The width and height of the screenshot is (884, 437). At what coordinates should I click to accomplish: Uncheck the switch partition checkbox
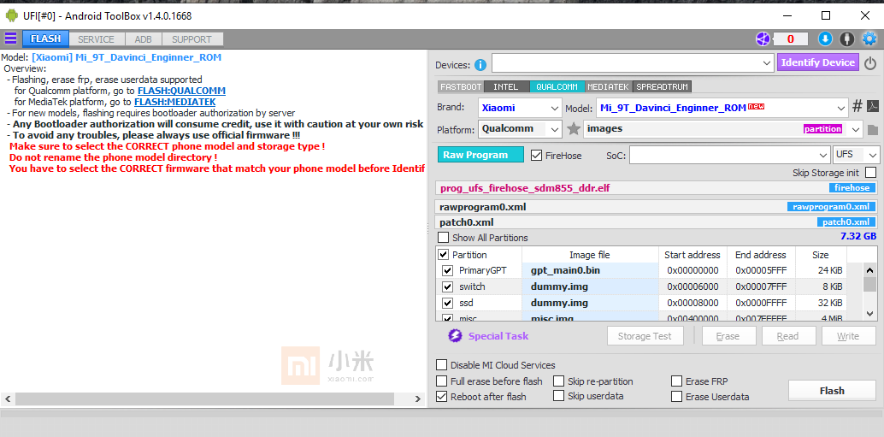448,287
